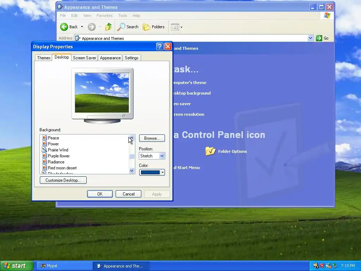The height and width of the screenshot is (271, 361).
Task: Click the Peace image file icon
Action: pyautogui.click(x=44, y=138)
